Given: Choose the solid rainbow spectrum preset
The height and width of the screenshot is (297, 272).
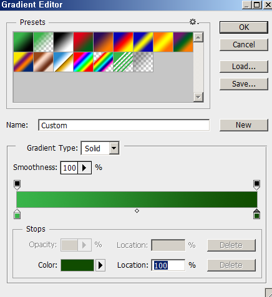Looking at the screenshot, I should tap(83, 62).
